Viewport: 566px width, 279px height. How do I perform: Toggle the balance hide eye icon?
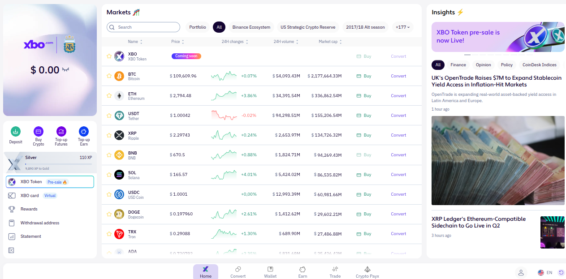(66, 70)
